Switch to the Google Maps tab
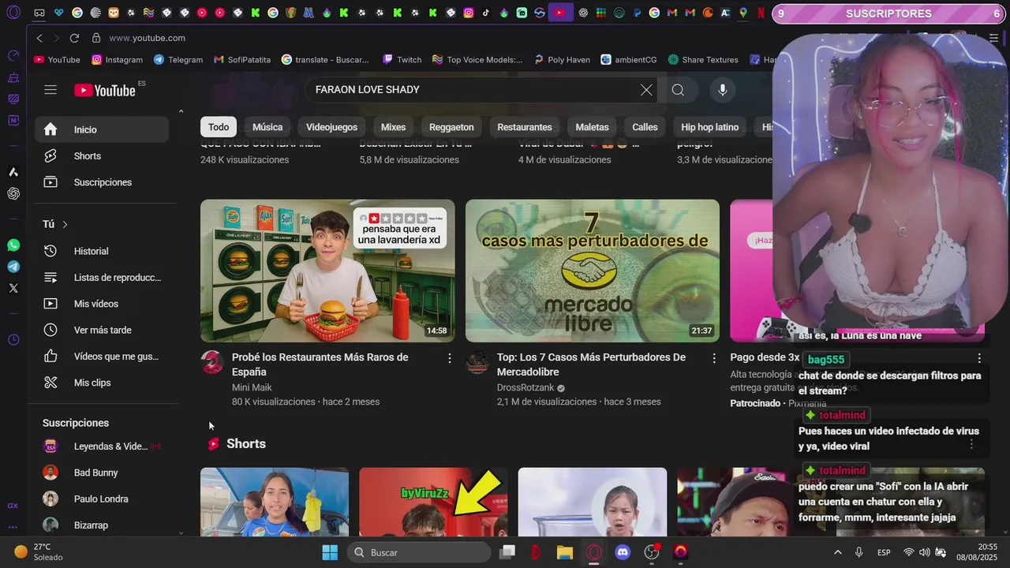 point(743,13)
